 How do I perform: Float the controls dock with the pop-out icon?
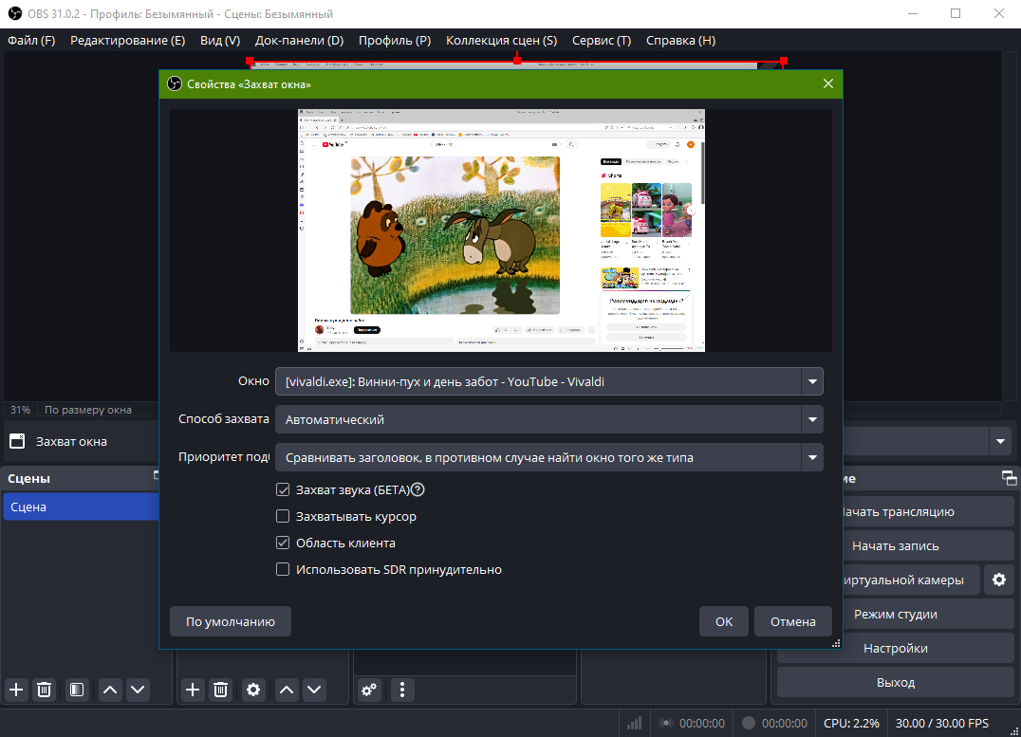pos(1009,479)
